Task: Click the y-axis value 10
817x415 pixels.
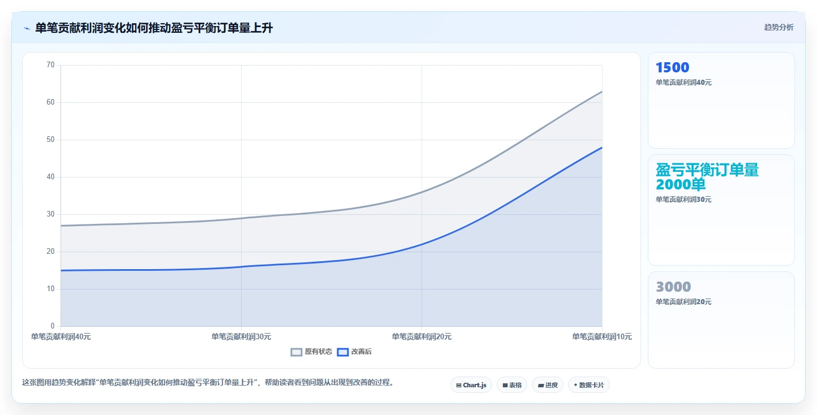Action: point(50,289)
